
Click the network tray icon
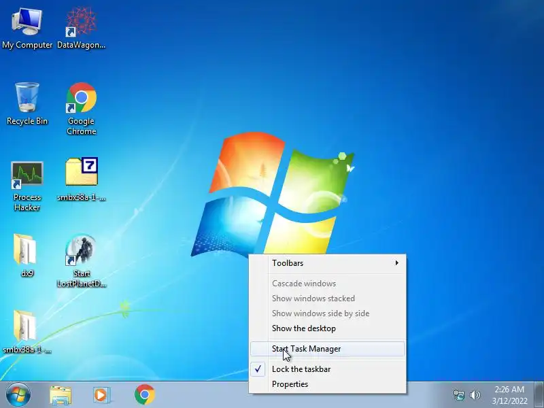coord(458,395)
